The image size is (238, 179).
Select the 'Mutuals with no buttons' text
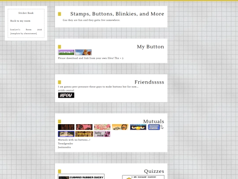click(74, 140)
